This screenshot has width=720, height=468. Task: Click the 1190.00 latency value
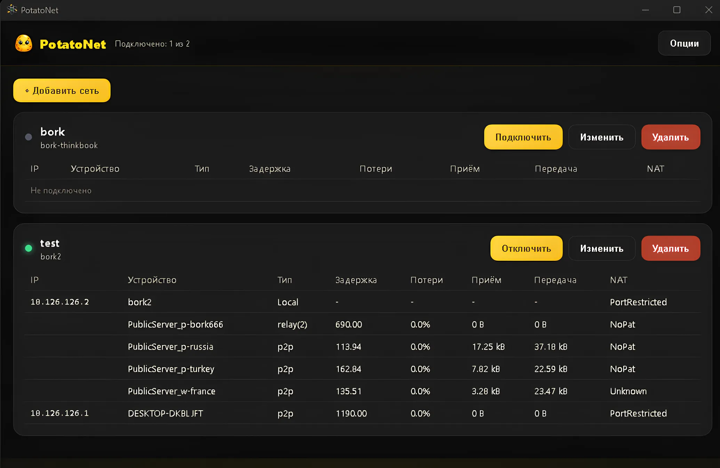pyautogui.click(x=351, y=413)
